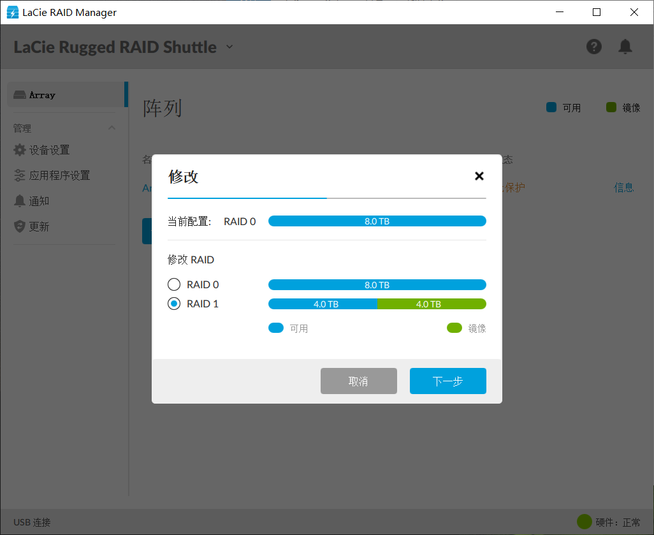
Task: Expand the LaCie Rugged RAID Shuttle dropdown
Action: tap(229, 47)
